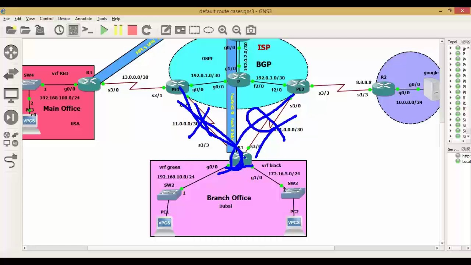Click the canvas vertical scrollbar down arrow
This screenshot has width=471, height=265.
click(442, 243)
